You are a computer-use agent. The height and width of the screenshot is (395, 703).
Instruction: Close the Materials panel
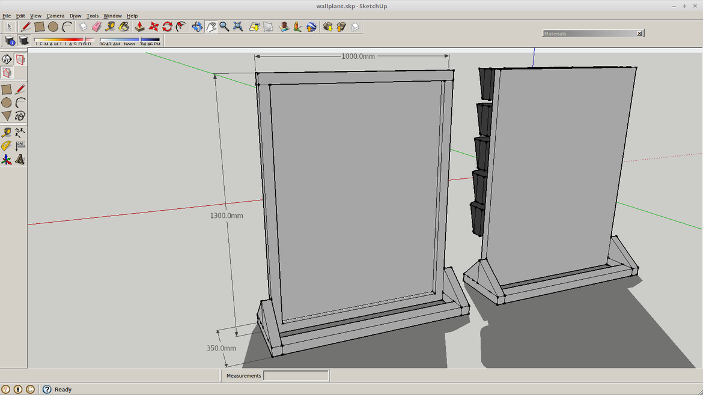(x=639, y=34)
